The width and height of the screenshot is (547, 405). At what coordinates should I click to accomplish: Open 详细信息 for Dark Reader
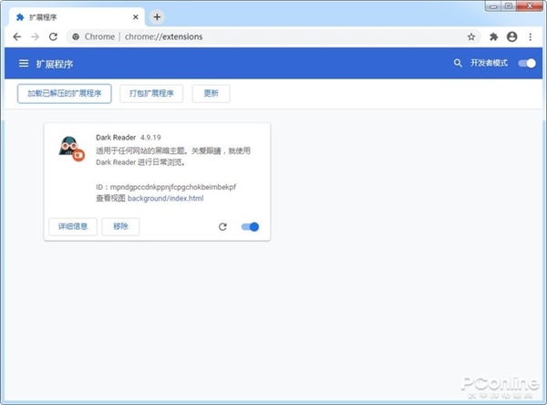pyautogui.click(x=73, y=226)
